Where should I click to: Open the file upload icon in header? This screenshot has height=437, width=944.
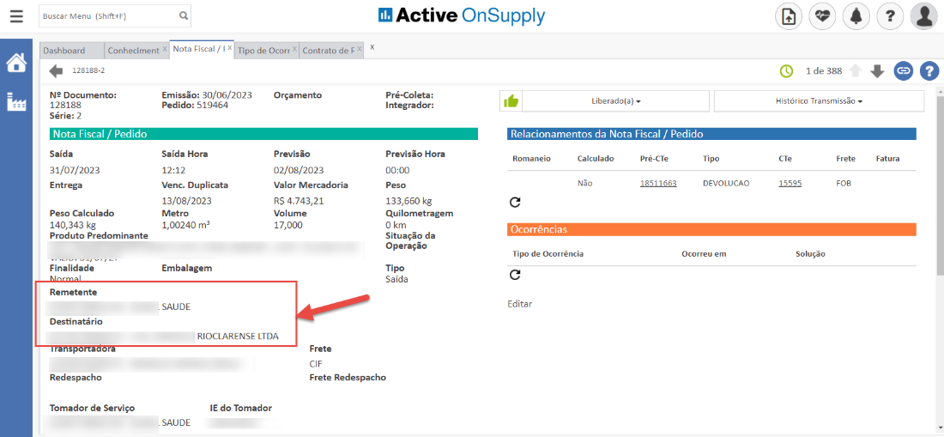(x=788, y=16)
